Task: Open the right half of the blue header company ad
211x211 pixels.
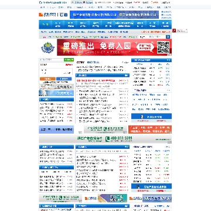Action: click(x=138, y=15)
